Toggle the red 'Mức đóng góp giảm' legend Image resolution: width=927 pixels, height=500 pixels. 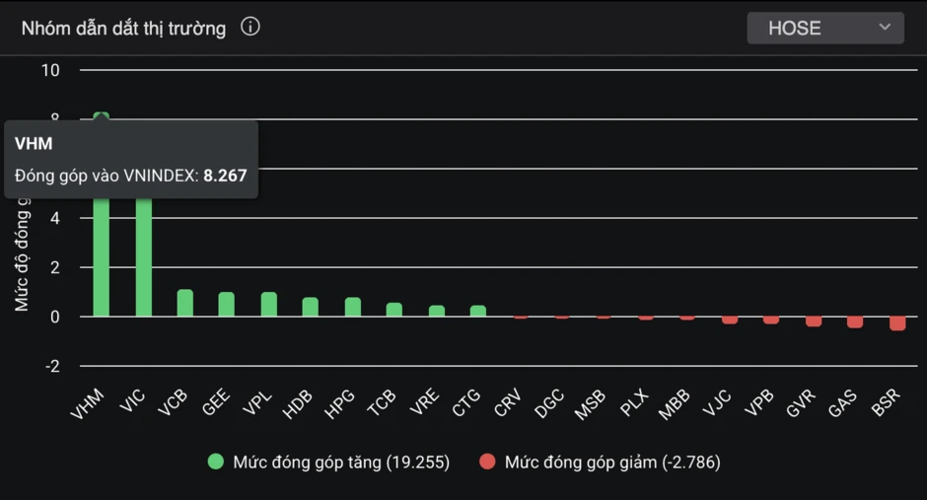tap(600, 463)
